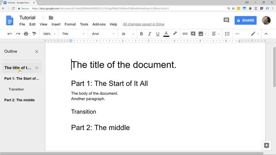Jump to 'Part 1: The Start of...' in outline
Screen dimensions: 276x155
[x=22, y=78]
